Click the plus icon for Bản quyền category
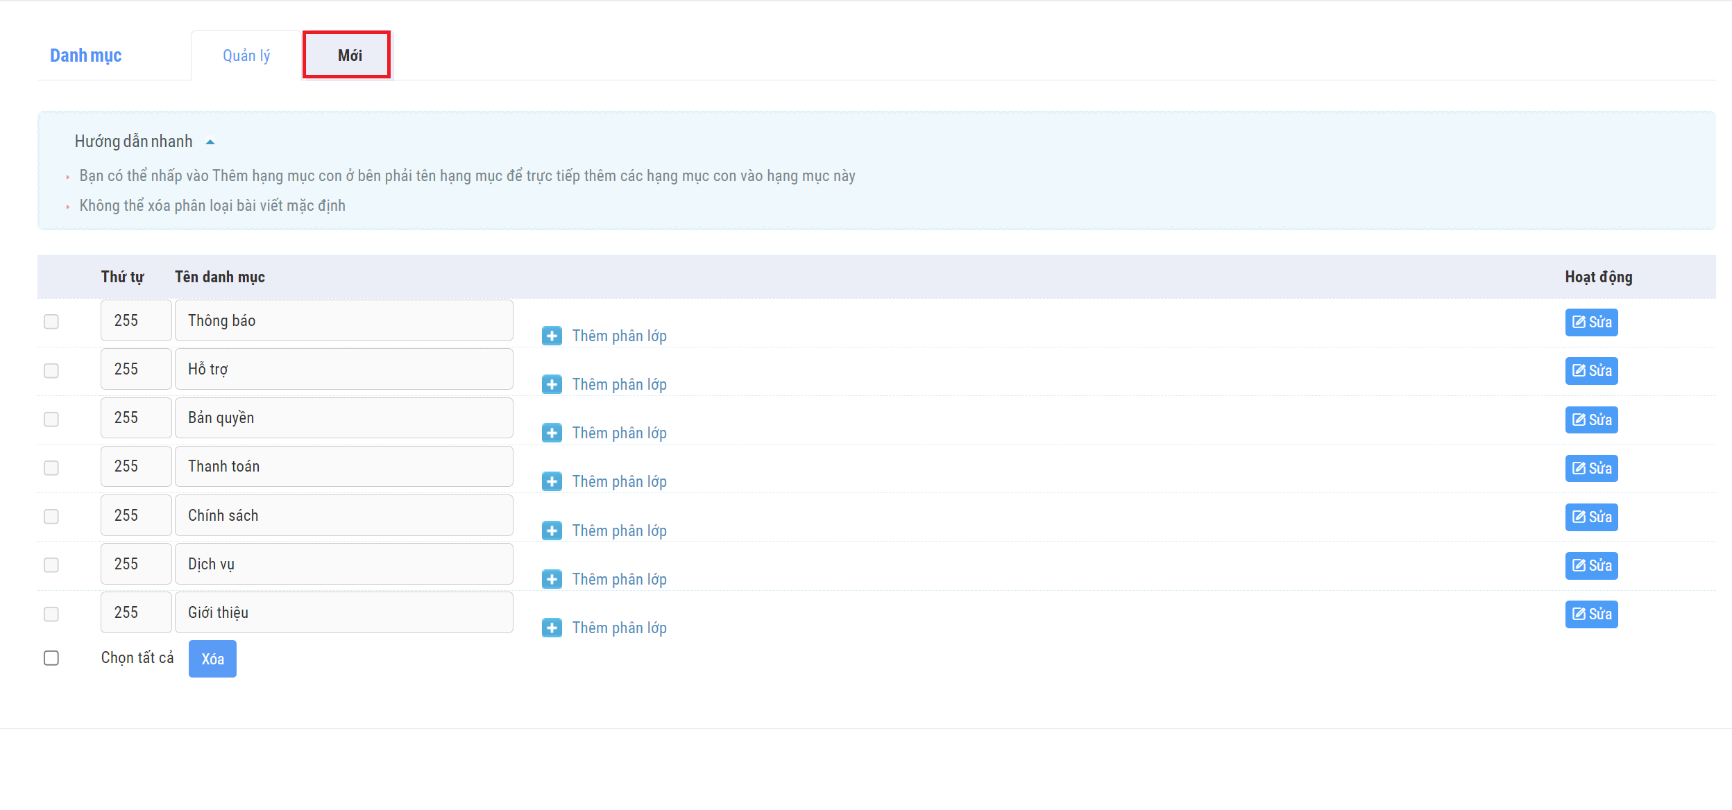The width and height of the screenshot is (1732, 810). point(552,433)
